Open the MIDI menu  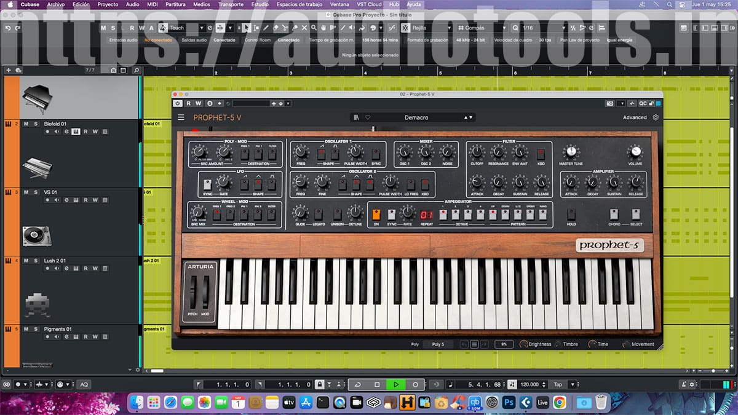(153, 4)
